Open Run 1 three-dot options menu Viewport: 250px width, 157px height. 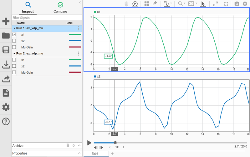pyautogui.click(x=79, y=28)
